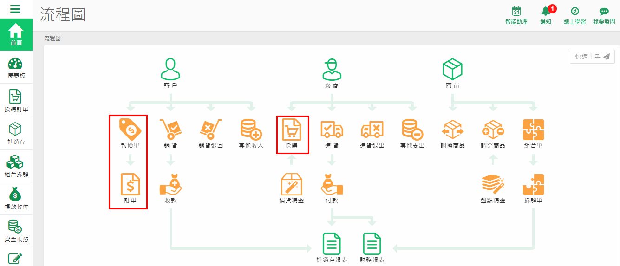This screenshot has height=266, width=620.
Task: Select the 客戶 customer icon
Action: click(170, 69)
